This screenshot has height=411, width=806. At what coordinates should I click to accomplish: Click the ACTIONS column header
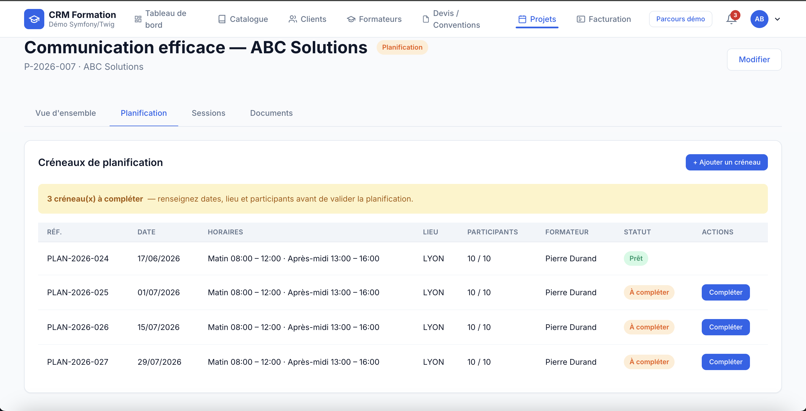[x=717, y=232]
